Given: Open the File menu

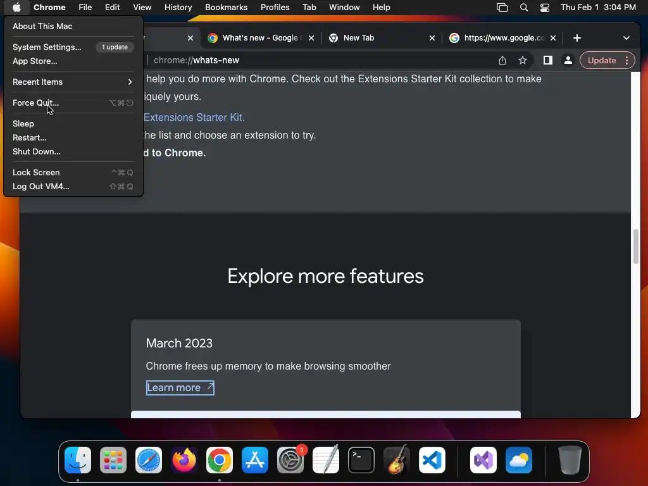Looking at the screenshot, I should point(85,8).
